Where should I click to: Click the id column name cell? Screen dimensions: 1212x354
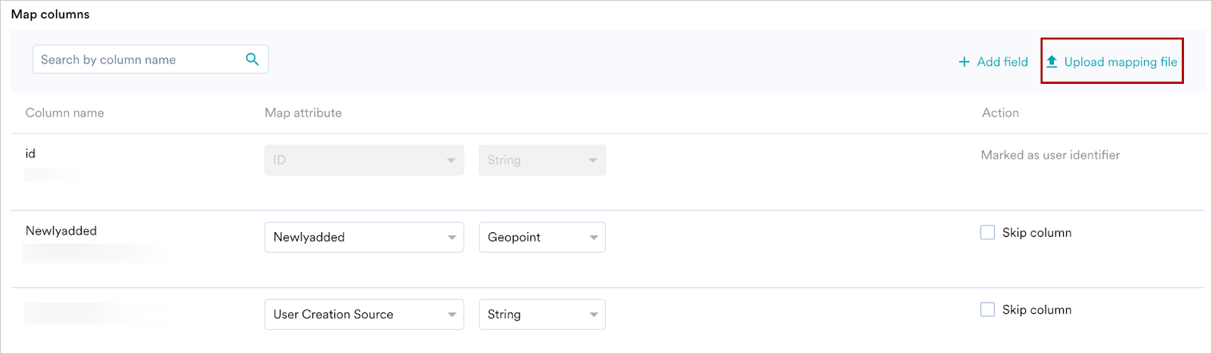tap(30, 154)
